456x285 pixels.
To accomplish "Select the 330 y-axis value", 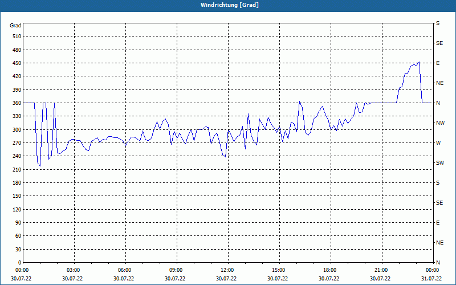I will coord(17,116).
